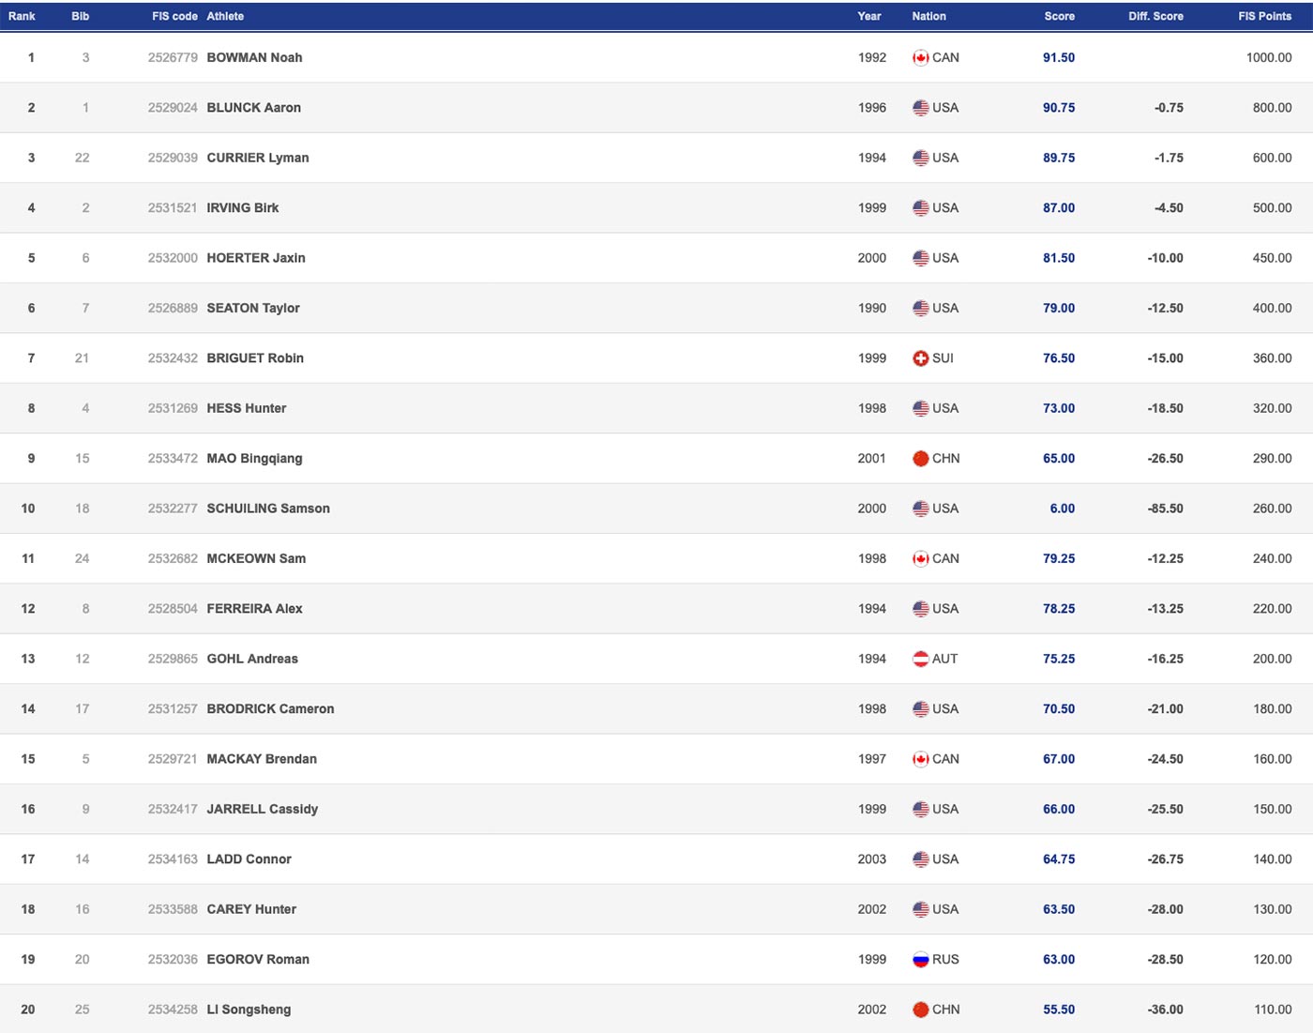1313x1033 pixels.
Task: Click the score 6.00 in Schuiling's row
Action: pos(1062,509)
